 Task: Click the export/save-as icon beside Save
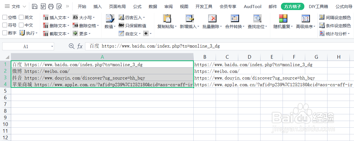(43, 6)
